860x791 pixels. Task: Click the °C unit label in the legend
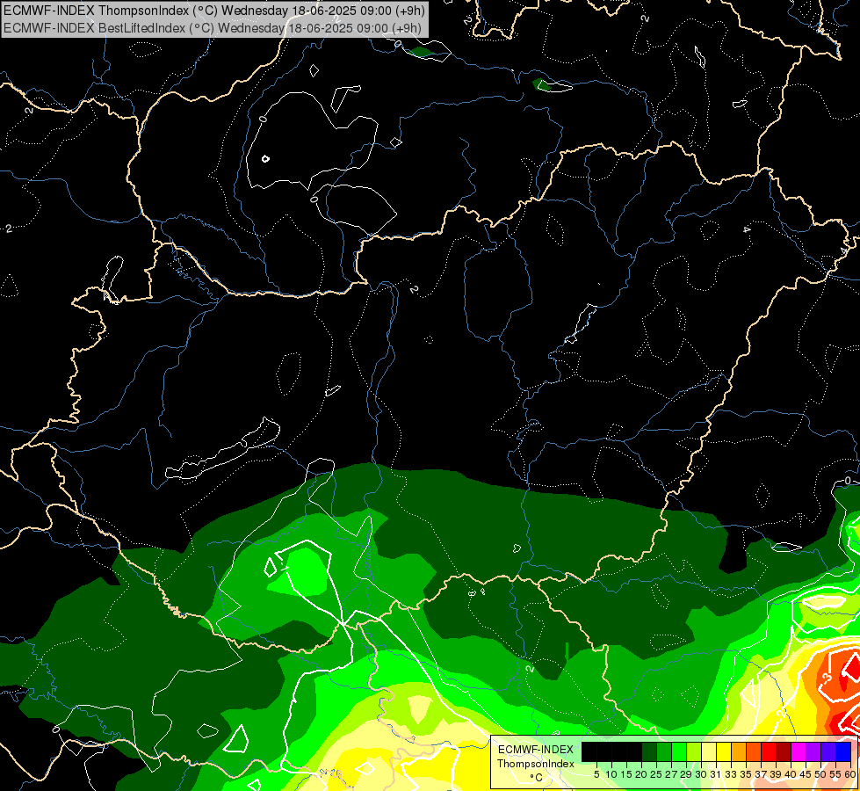click(537, 778)
